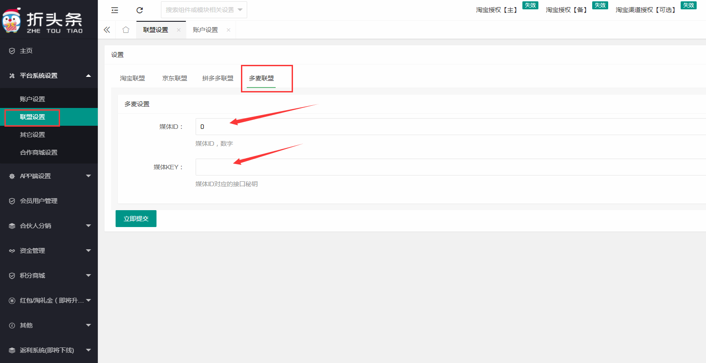Expand the 积分商城 menu arrow

88,275
